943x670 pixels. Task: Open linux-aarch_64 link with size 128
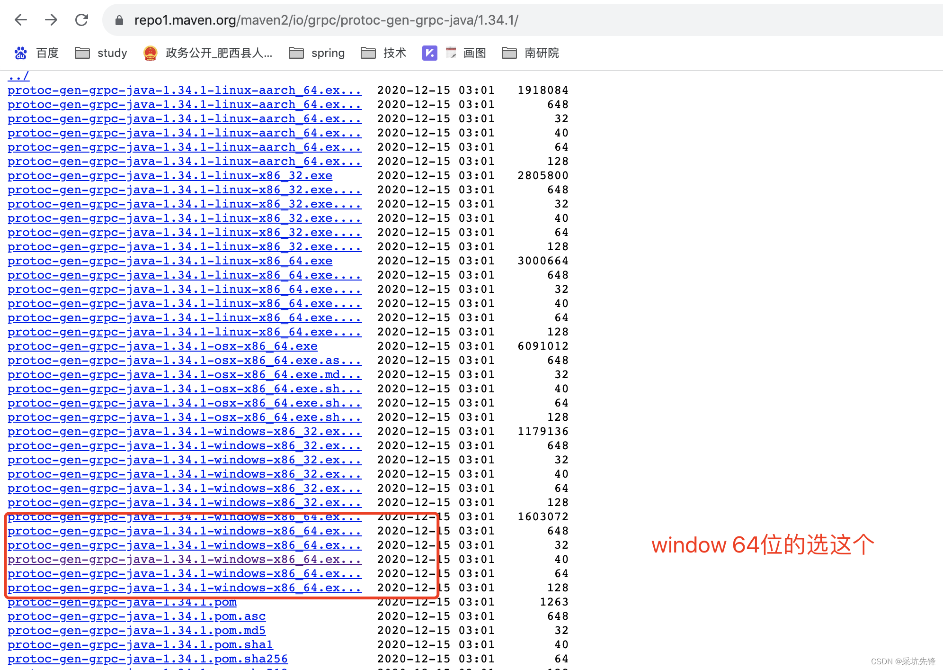pyautogui.click(x=185, y=161)
